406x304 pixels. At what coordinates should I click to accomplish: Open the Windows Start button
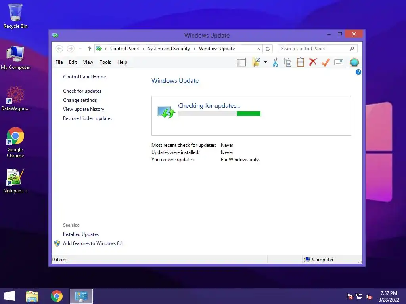(x=10, y=296)
